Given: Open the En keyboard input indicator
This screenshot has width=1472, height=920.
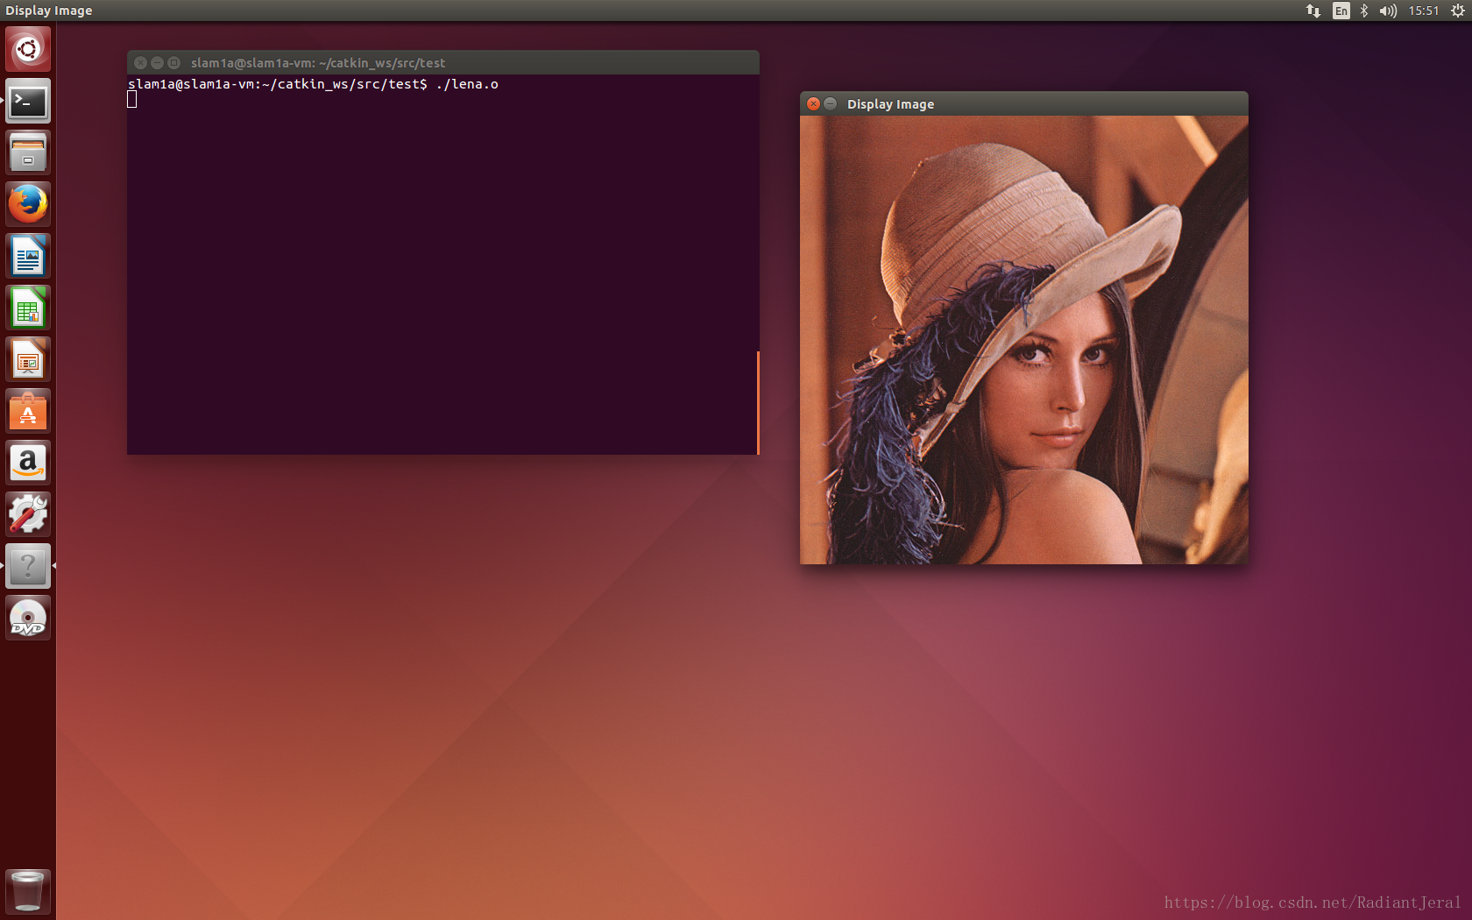Looking at the screenshot, I should coord(1341,11).
